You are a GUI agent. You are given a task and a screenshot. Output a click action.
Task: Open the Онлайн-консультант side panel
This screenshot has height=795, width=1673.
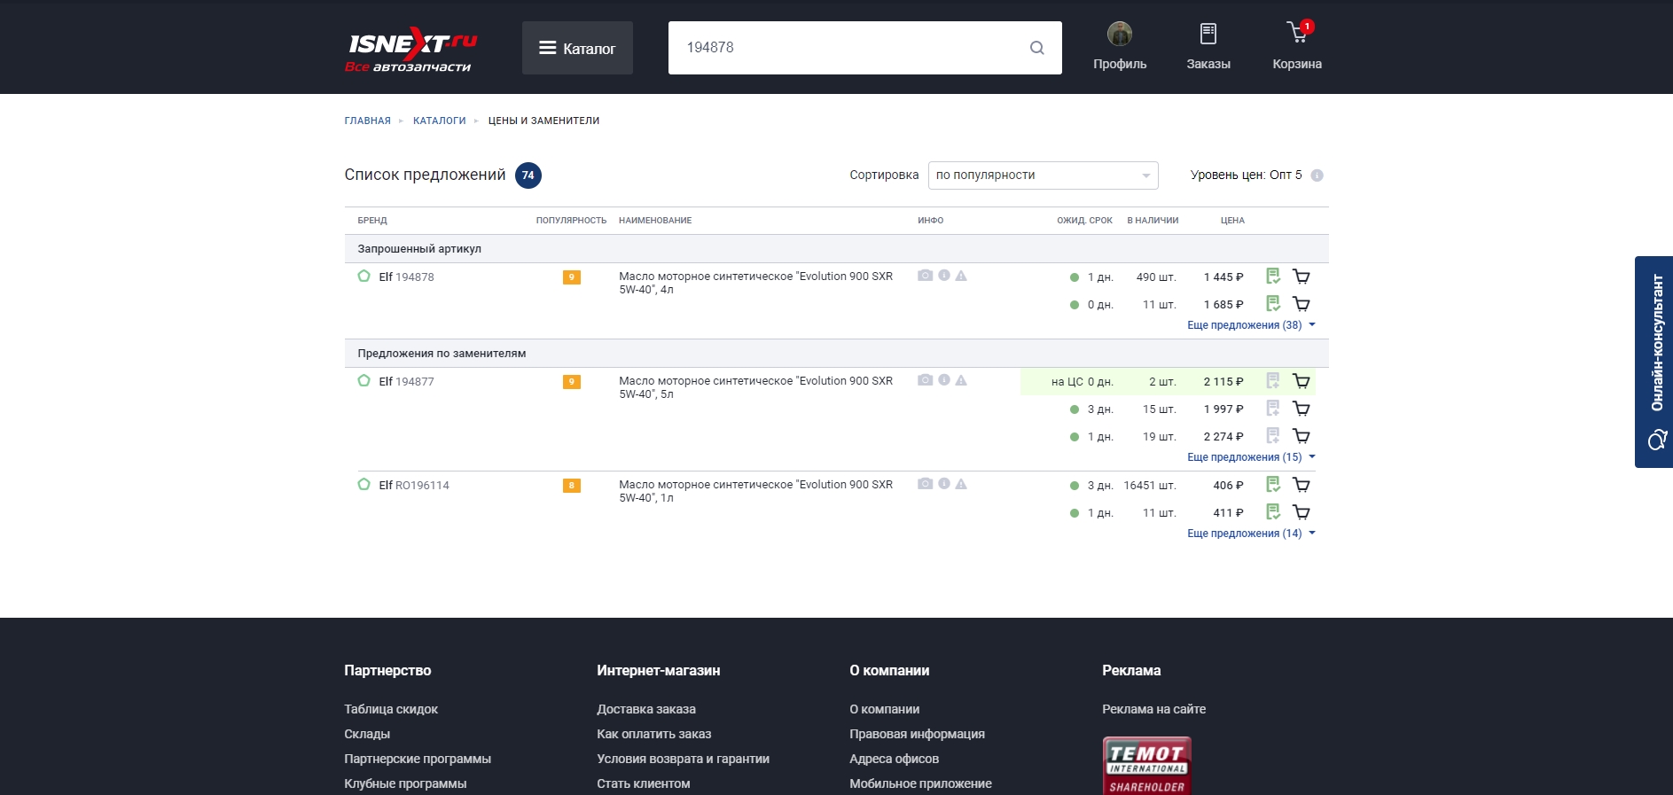[1653, 362]
